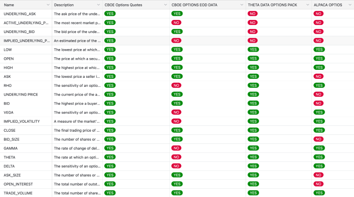The image size is (354, 197).
Task: Click the description 'The most recent market p...'
Action: pyautogui.click(x=77, y=23)
